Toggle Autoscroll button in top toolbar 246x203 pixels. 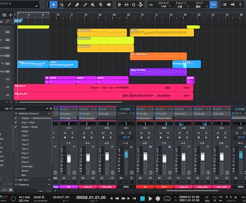233,5
